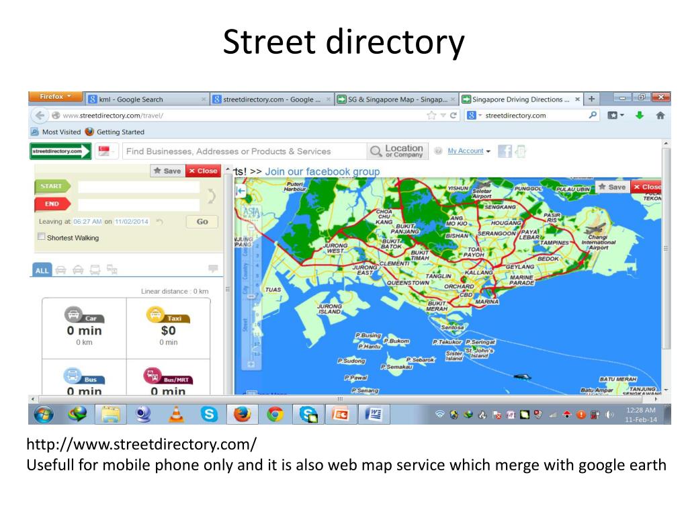Viewport: 688px width, 516px height.
Task: Adjust the map zoom level slider
Action: point(251,296)
